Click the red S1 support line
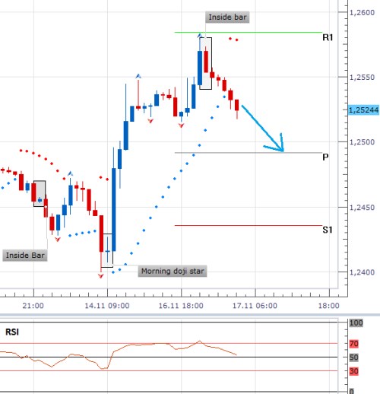The width and height of the screenshot is (380, 394). [249, 225]
